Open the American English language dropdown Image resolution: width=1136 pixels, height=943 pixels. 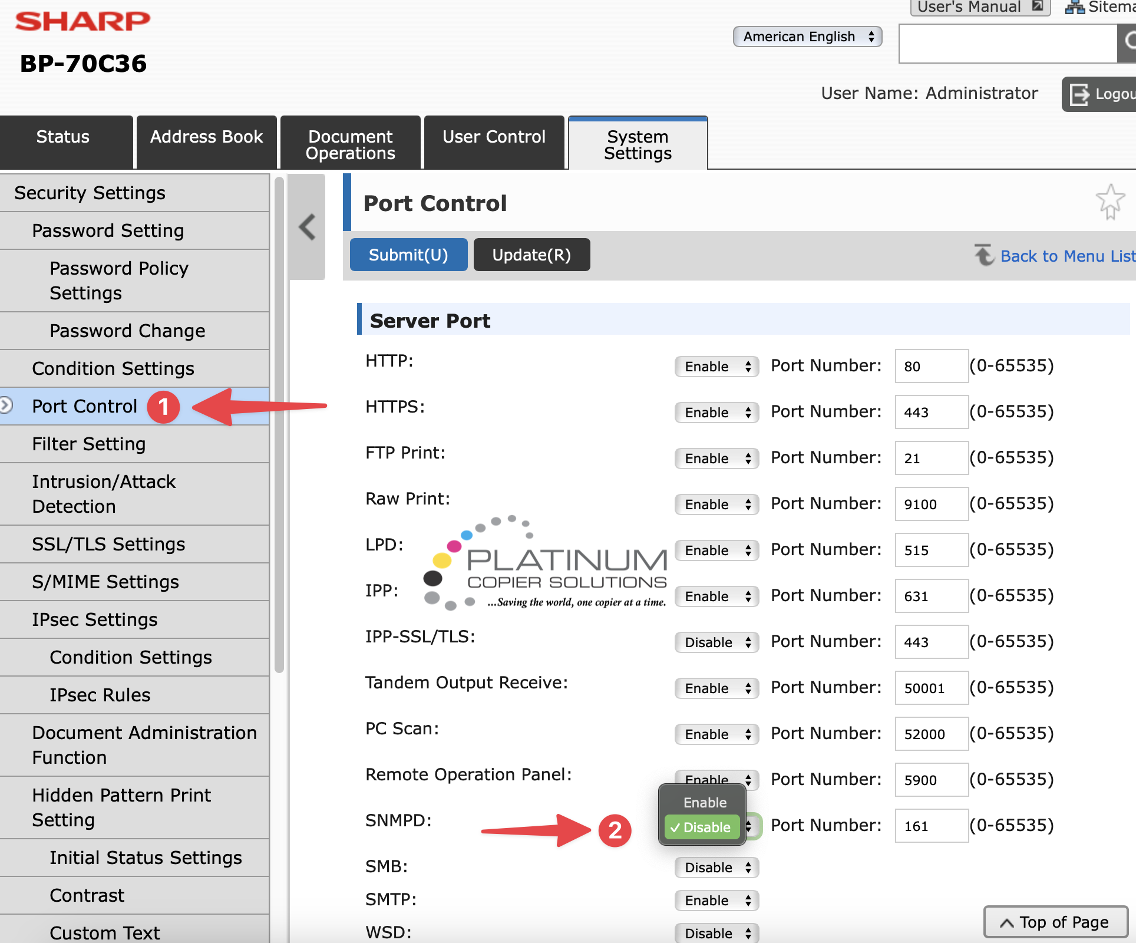pyautogui.click(x=807, y=37)
